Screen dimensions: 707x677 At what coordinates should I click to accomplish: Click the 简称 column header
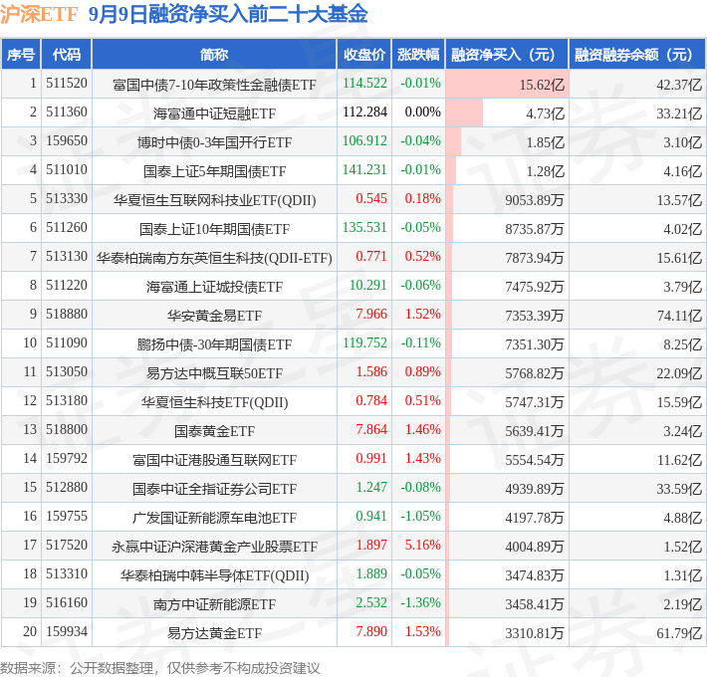pyautogui.click(x=214, y=55)
